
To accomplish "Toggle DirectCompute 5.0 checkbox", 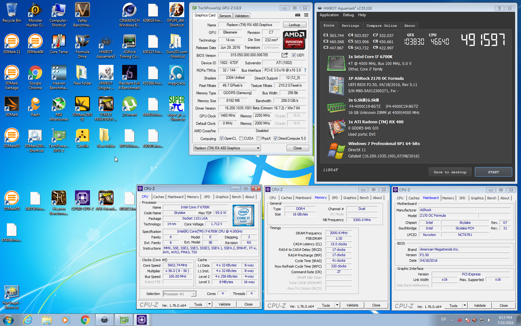I will click(x=275, y=138).
